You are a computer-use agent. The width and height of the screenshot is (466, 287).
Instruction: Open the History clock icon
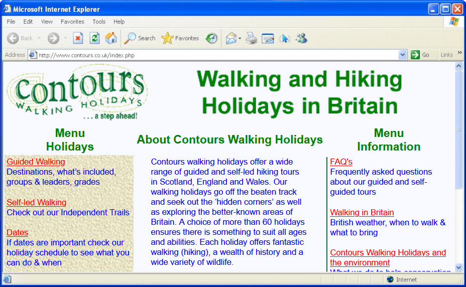(211, 38)
